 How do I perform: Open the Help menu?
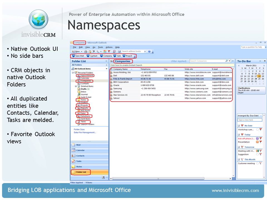(x=117, y=47)
